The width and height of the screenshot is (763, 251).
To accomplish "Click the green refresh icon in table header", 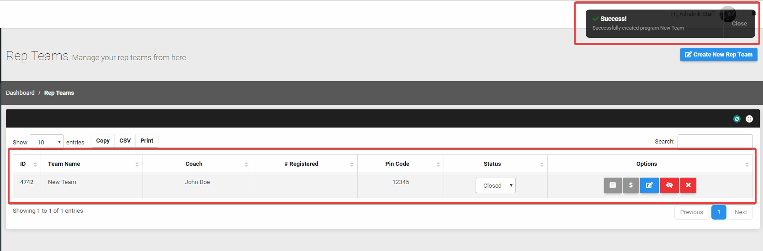I will pyautogui.click(x=737, y=119).
